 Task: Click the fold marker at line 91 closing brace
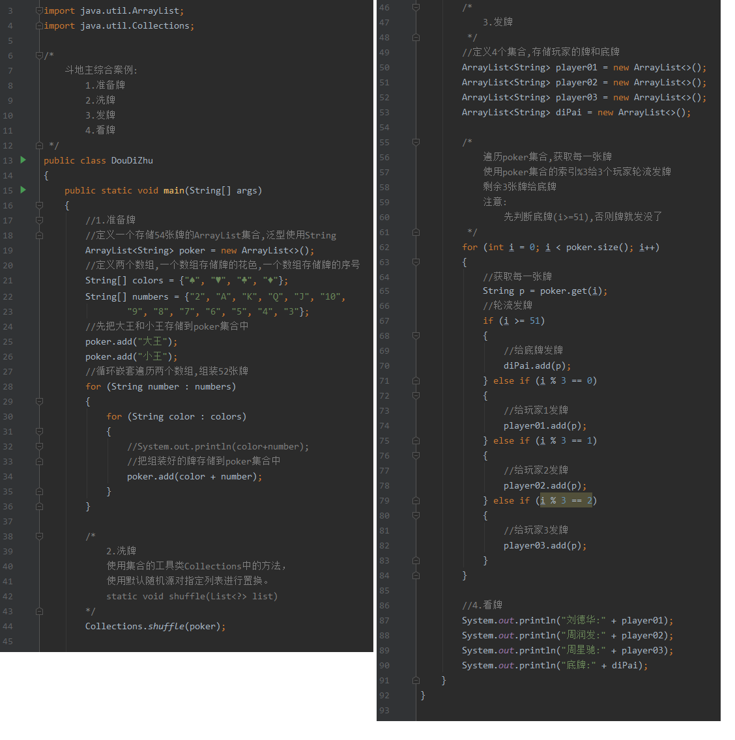pos(416,680)
